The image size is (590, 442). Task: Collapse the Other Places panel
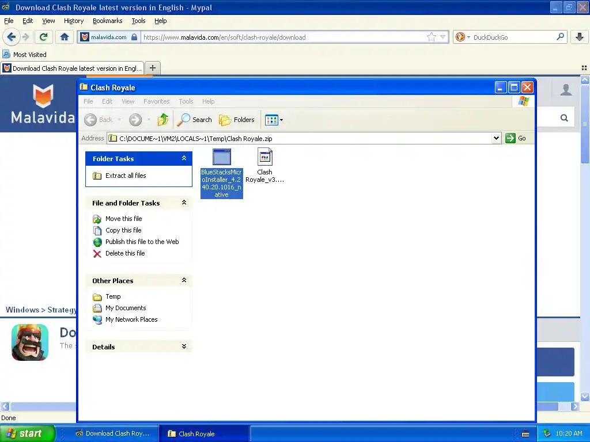click(184, 280)
